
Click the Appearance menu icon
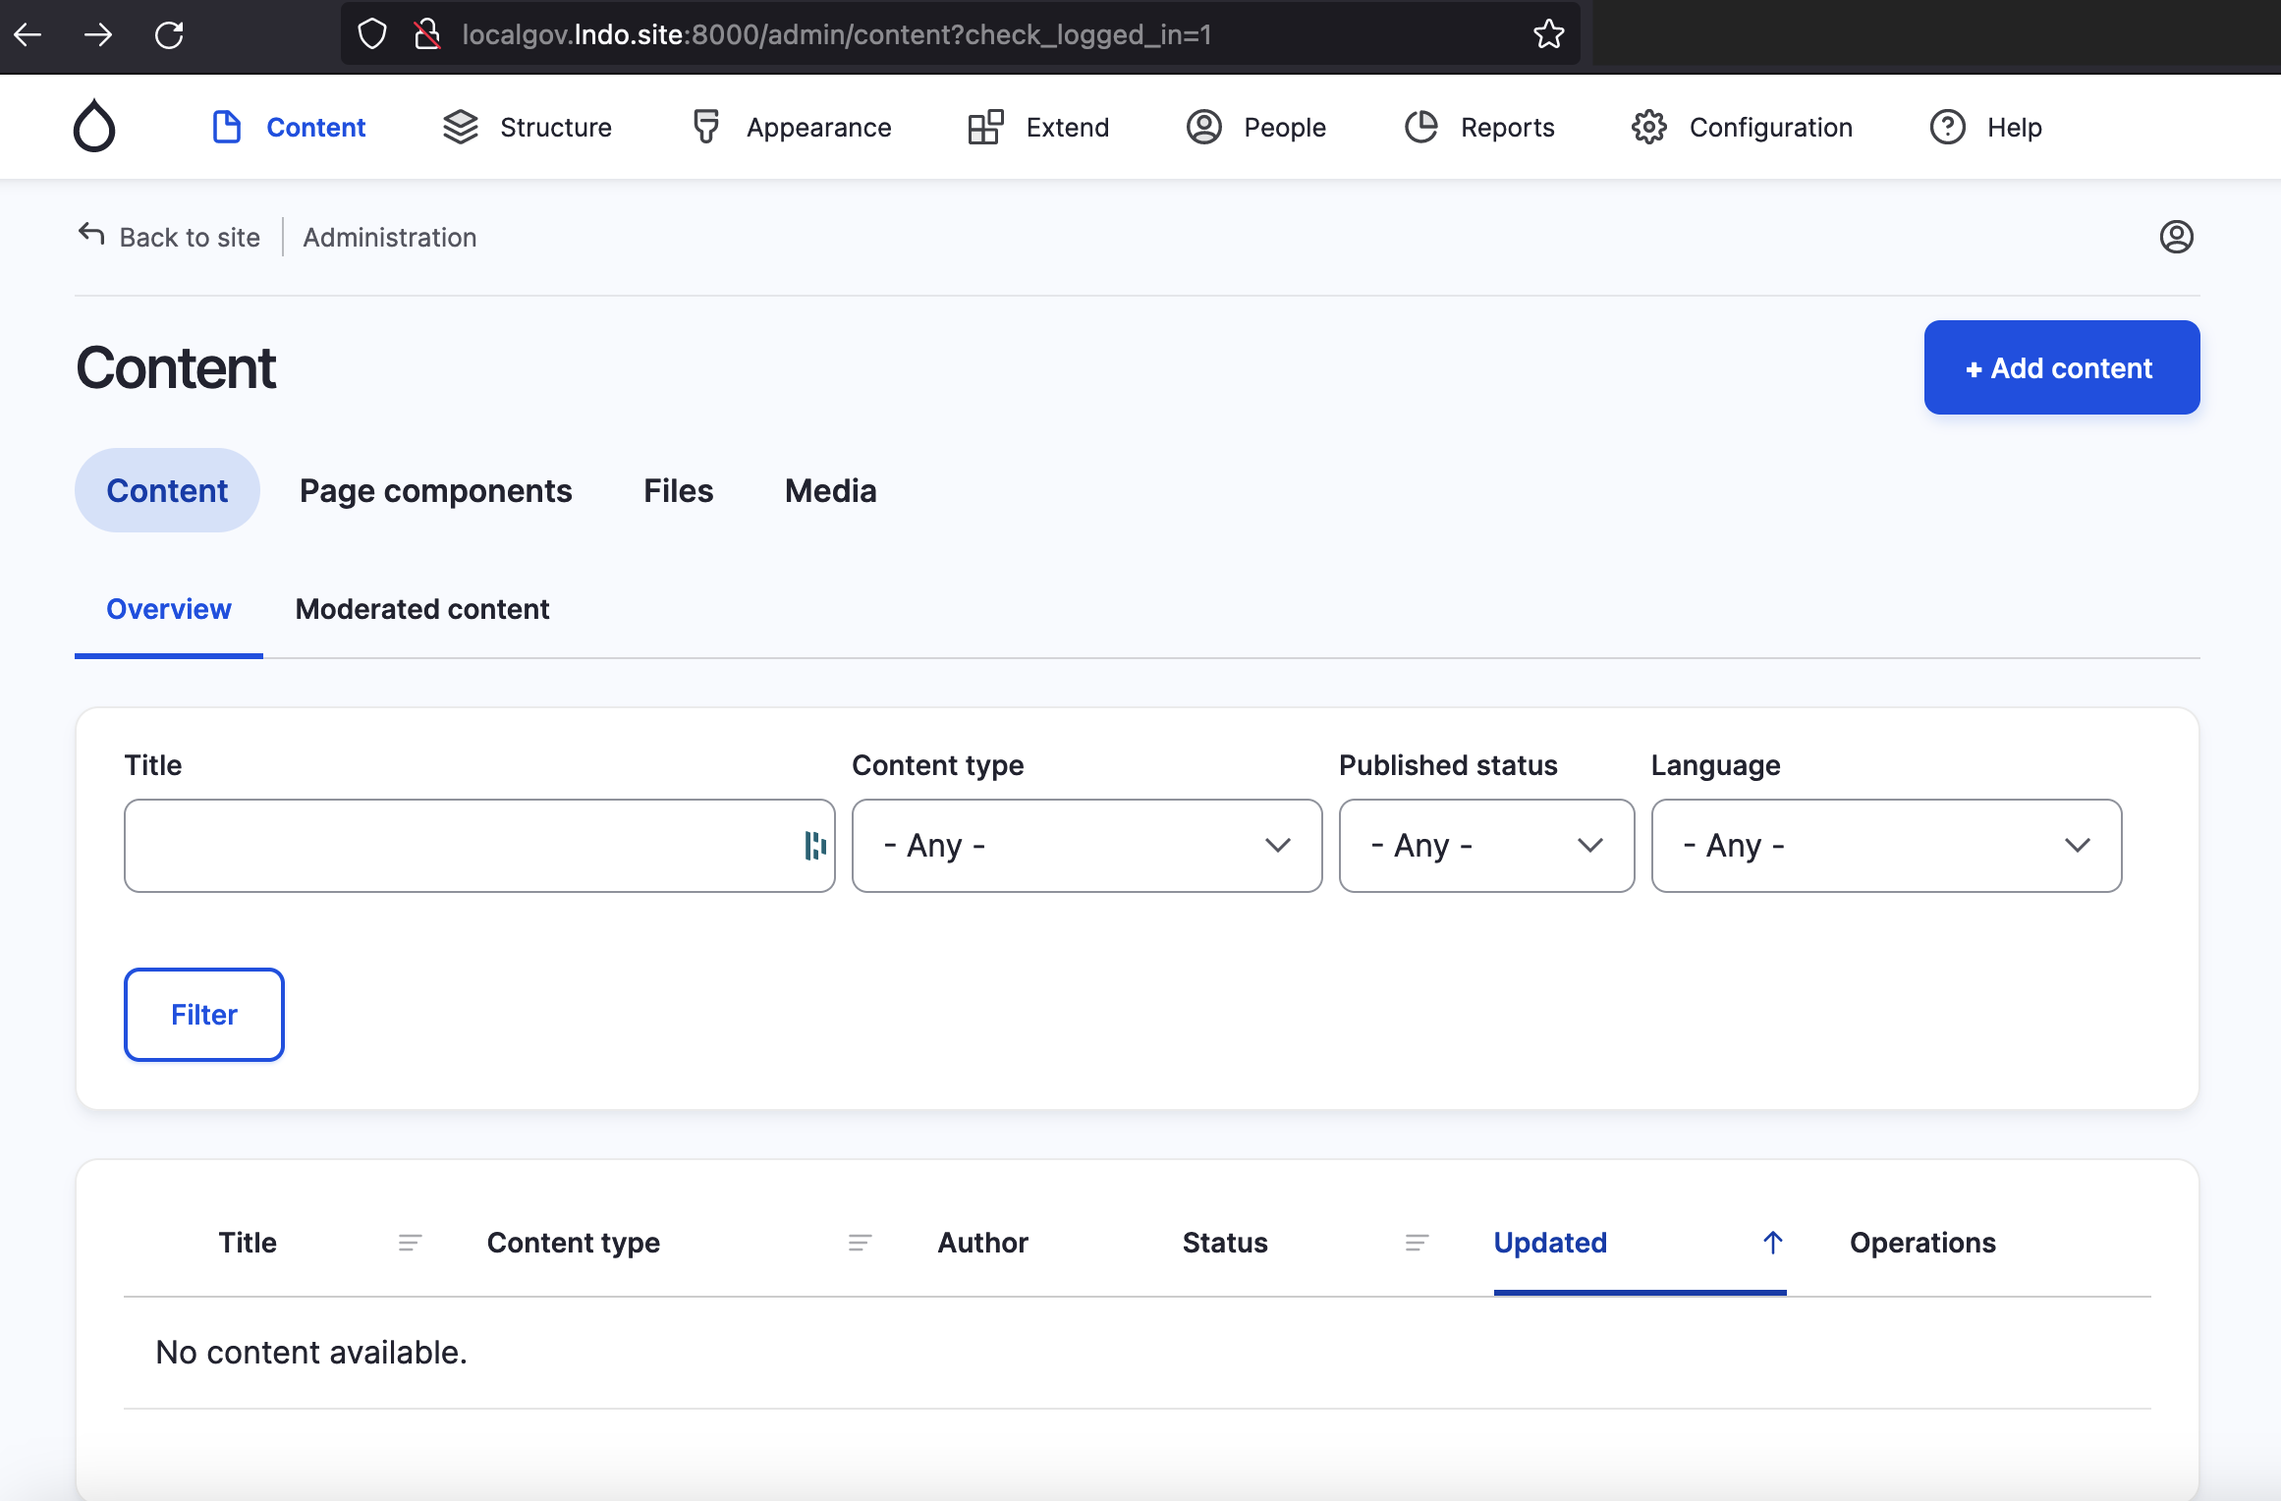point(705,128)
